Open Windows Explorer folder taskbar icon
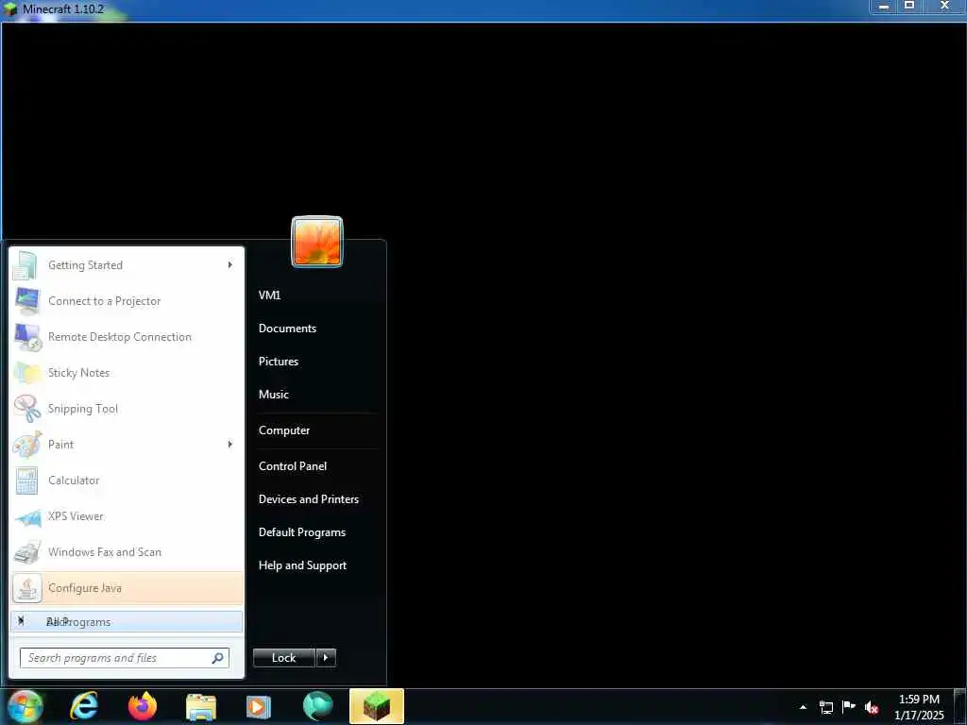Screen dimensions: 967x725 pos(201,707)
